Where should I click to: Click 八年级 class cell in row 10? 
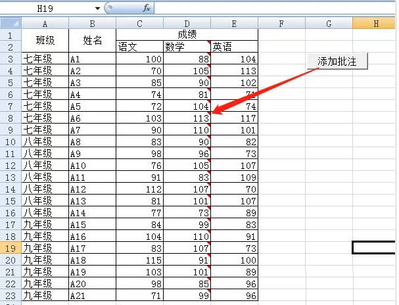click(x=45, y=141)
